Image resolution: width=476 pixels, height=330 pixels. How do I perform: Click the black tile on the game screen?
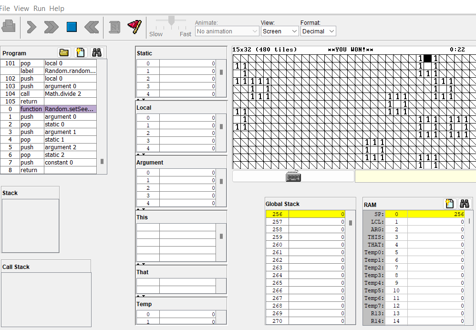pyautogui.click(x=428, y=58)
